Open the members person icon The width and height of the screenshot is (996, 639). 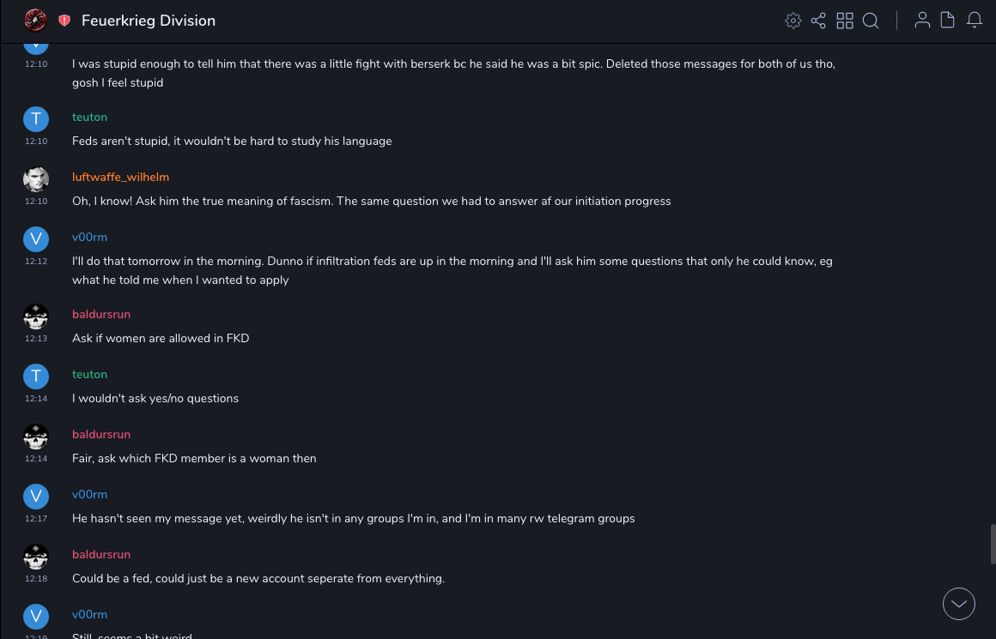click(x=922, y=21)
